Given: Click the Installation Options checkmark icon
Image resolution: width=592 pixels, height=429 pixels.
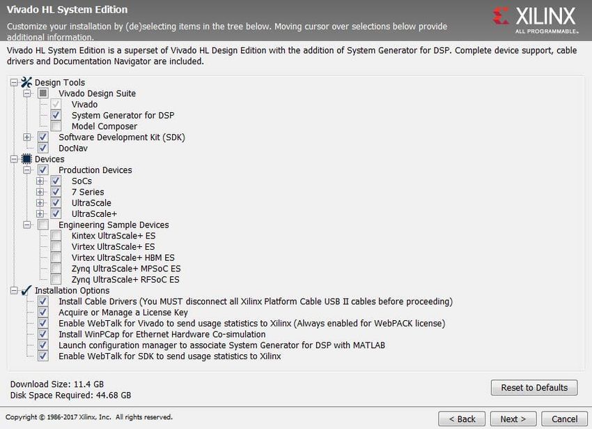Looking at the screenshot, I should tap(26, 291).
